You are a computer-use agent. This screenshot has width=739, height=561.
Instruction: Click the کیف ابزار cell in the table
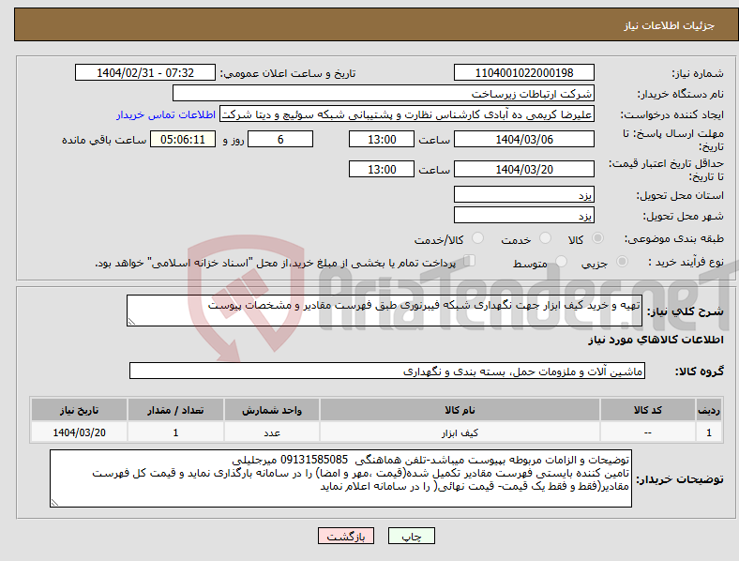coord(460,432)
